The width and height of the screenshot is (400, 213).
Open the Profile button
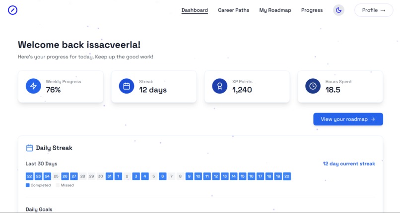(x=374, y=10)
